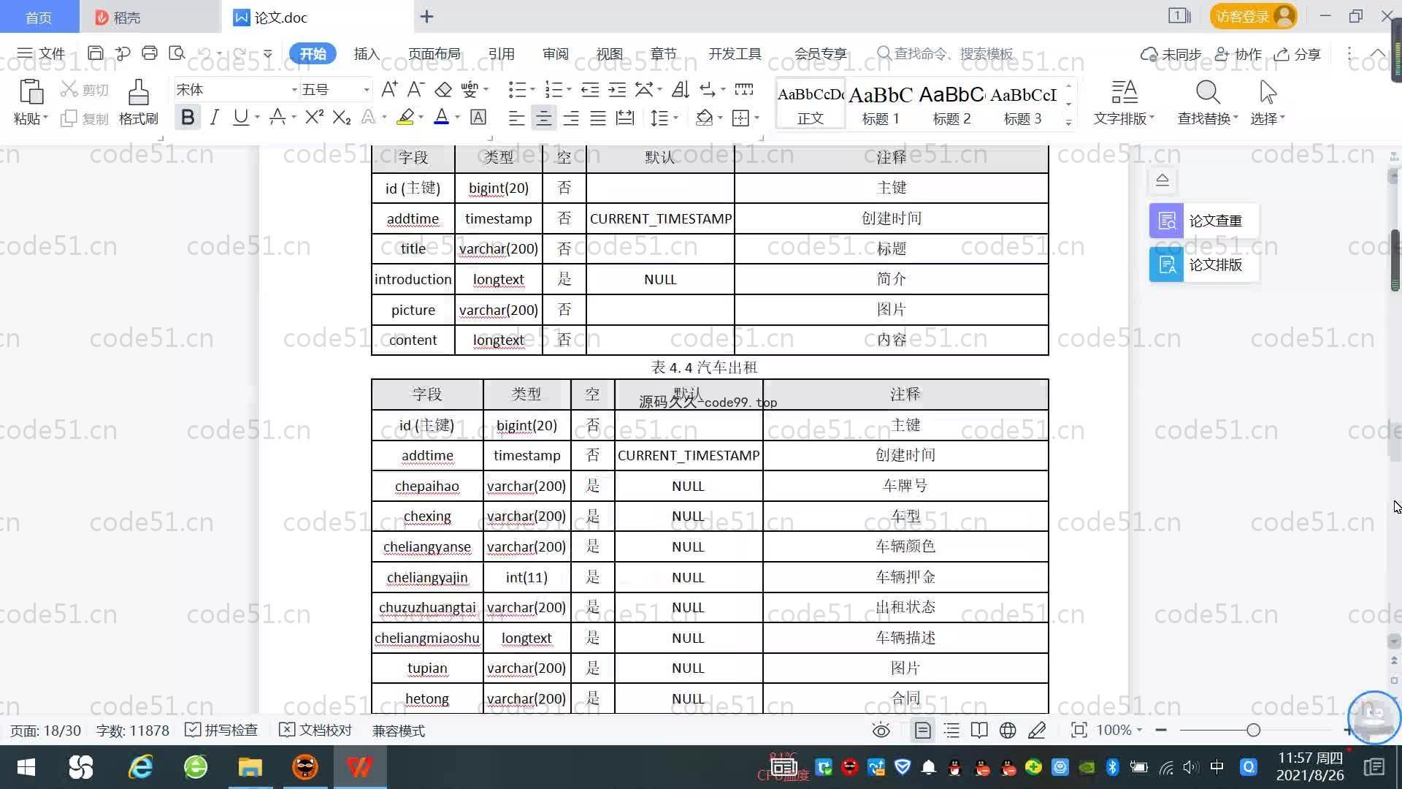
Task: Adjust the zoom slider handle
Action: pos(1254,730)
